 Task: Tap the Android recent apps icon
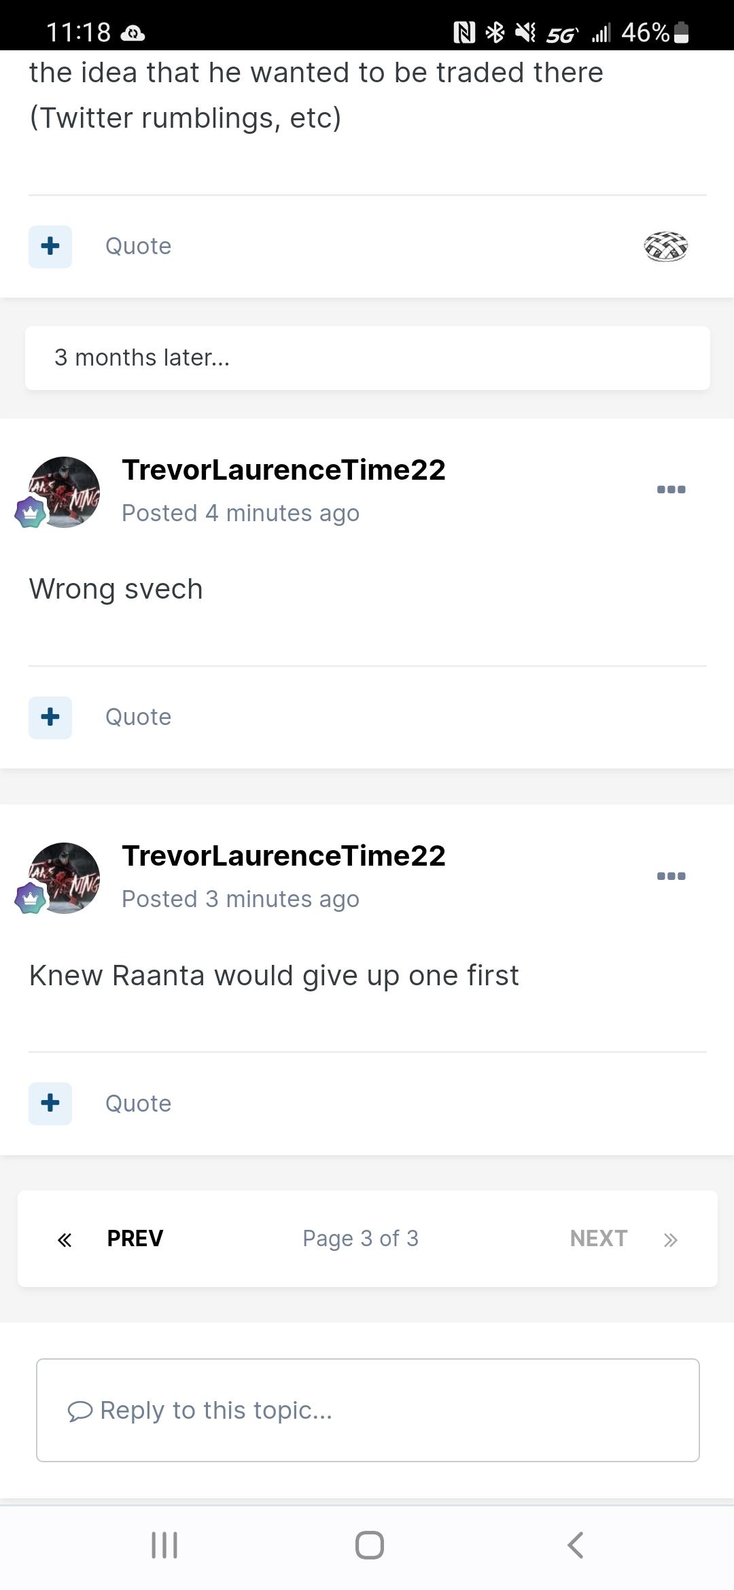point(164,1544)
